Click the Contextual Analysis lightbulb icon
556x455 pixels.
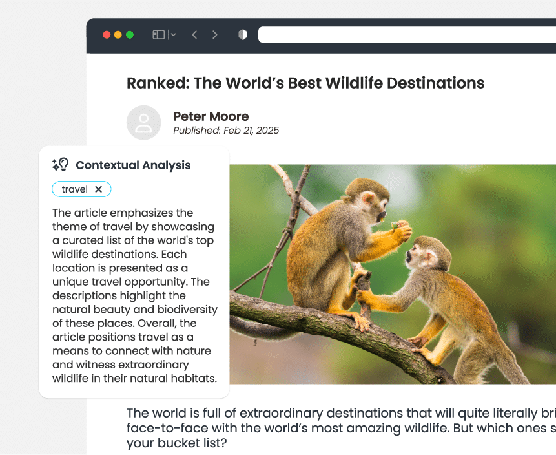coord(61,165)
